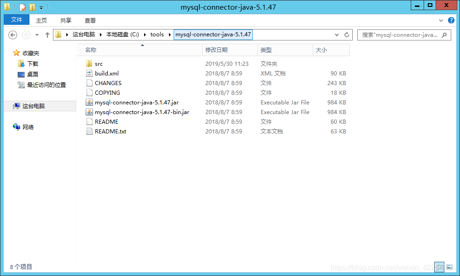
Task: Click 这台电脑 breadcrumb in address bar
Action: (84, 34)
